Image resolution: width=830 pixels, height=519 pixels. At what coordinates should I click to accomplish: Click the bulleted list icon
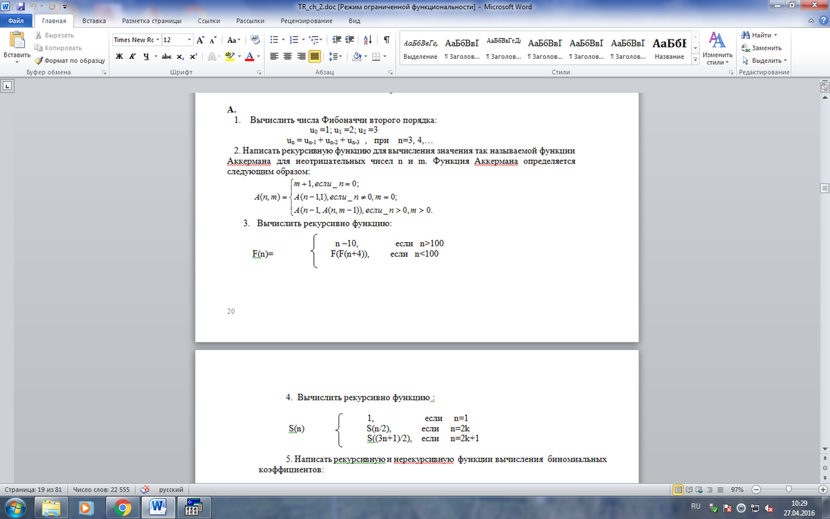[x=274, y=39]
